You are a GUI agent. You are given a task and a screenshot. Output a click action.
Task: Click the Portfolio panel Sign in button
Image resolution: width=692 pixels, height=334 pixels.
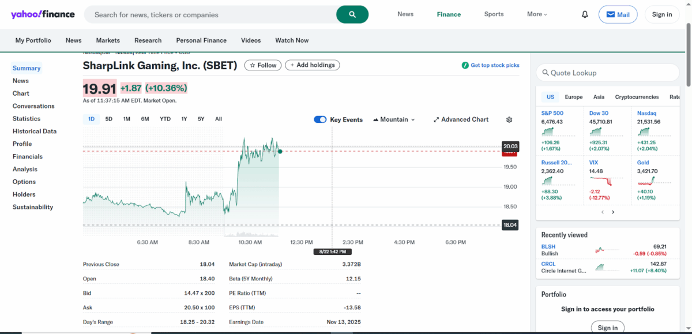click(x=608, y=328)
